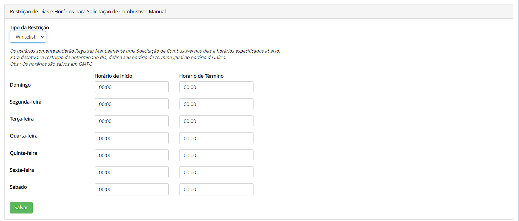Screen dimensions: 519x221
Task: Click Domingo start time field
Action: pos(131,87)
